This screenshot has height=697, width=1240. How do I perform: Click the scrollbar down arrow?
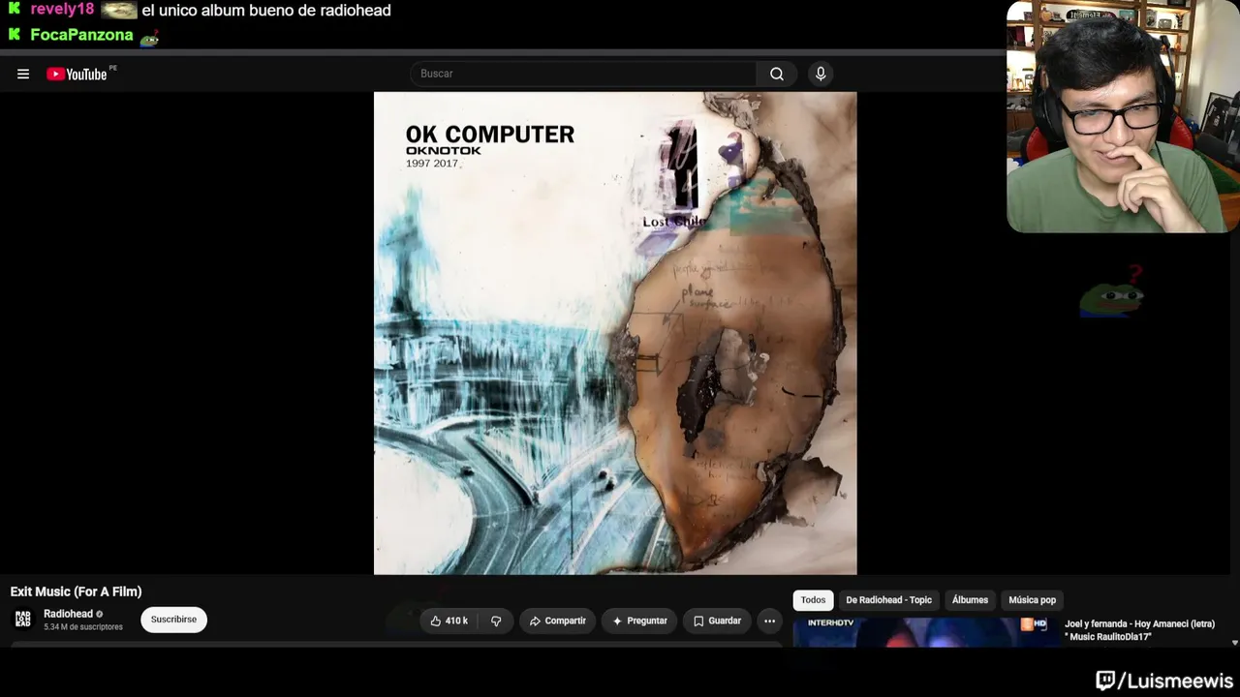[1234, 642]
